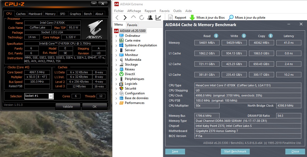Open the graph chart icon in AIDA64 toolbar
The image size is (307, 157).
click(158, 18)
